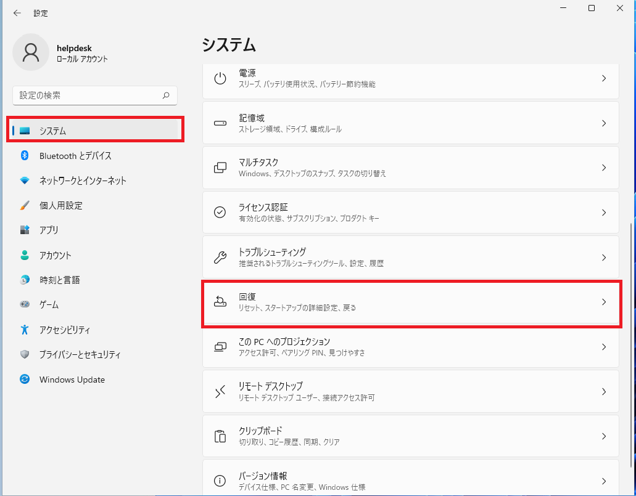Image resolution: width=636 pixels, height=496 pixels.
Task: Open the リモート デスクトップ settings entry
Action: [411, 391]
